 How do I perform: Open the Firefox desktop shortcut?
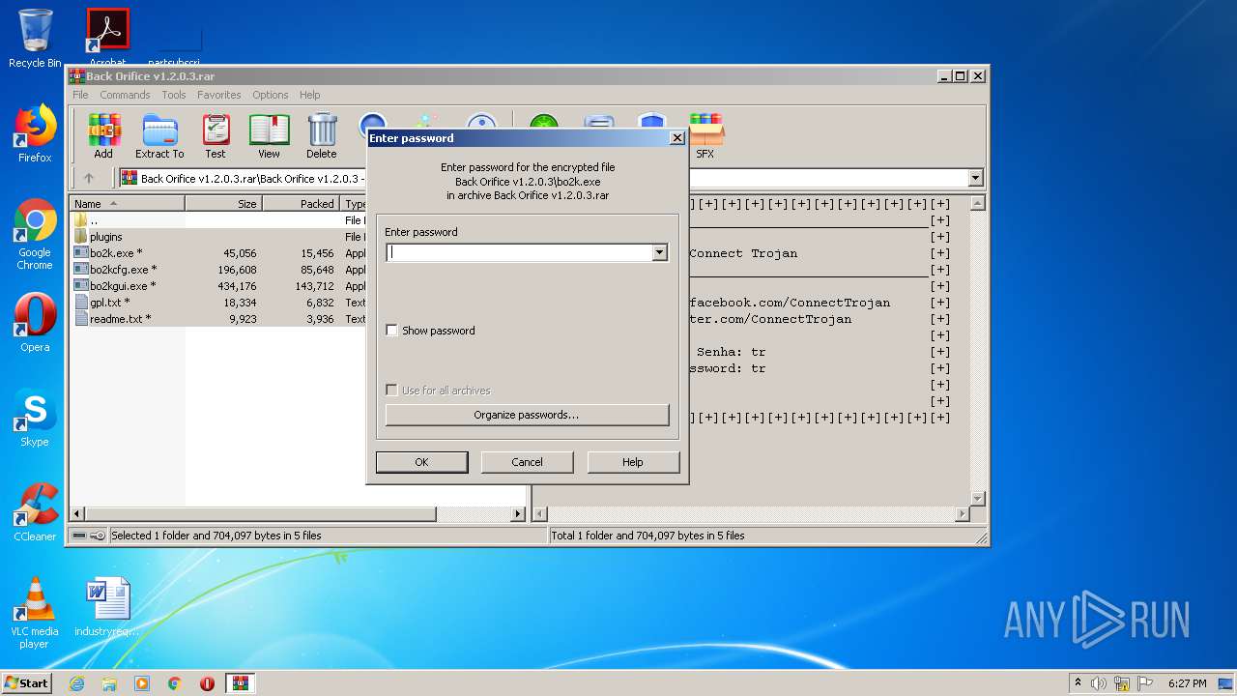(x=35, y=133)
